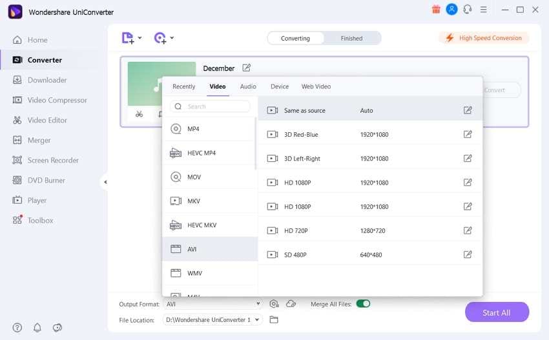Choose the 3D Red-Blue preset

click(x=370, y=134)
